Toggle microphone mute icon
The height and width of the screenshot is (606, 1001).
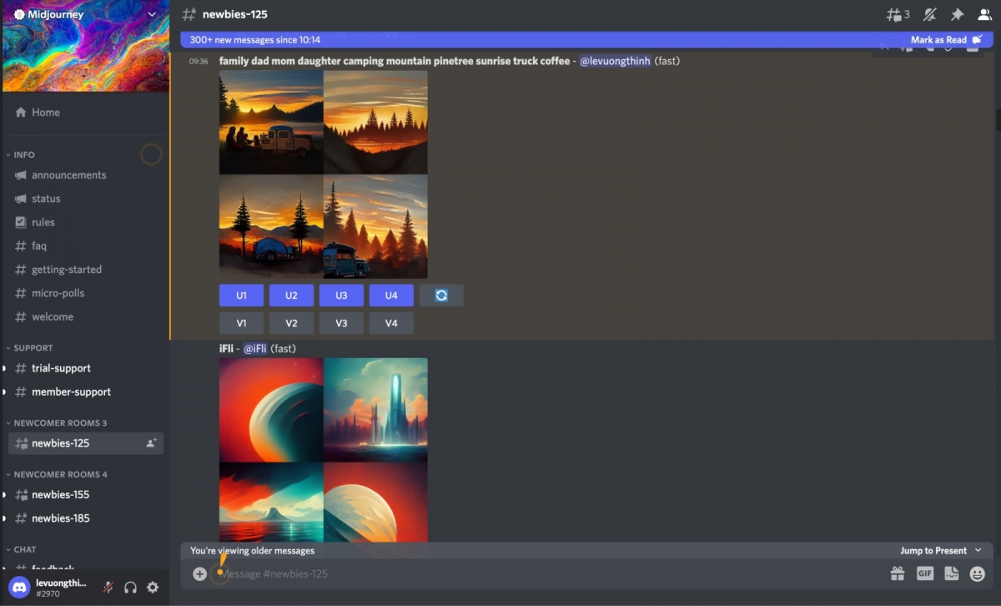pos(108,587)
